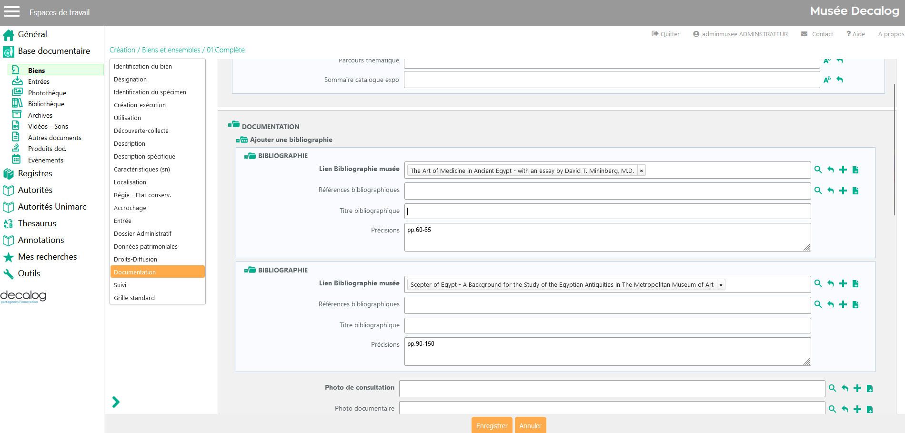This screenshot has width=905, height=433.
Task: Click new document icon for second Références bibliographiques
Action: 855,305
